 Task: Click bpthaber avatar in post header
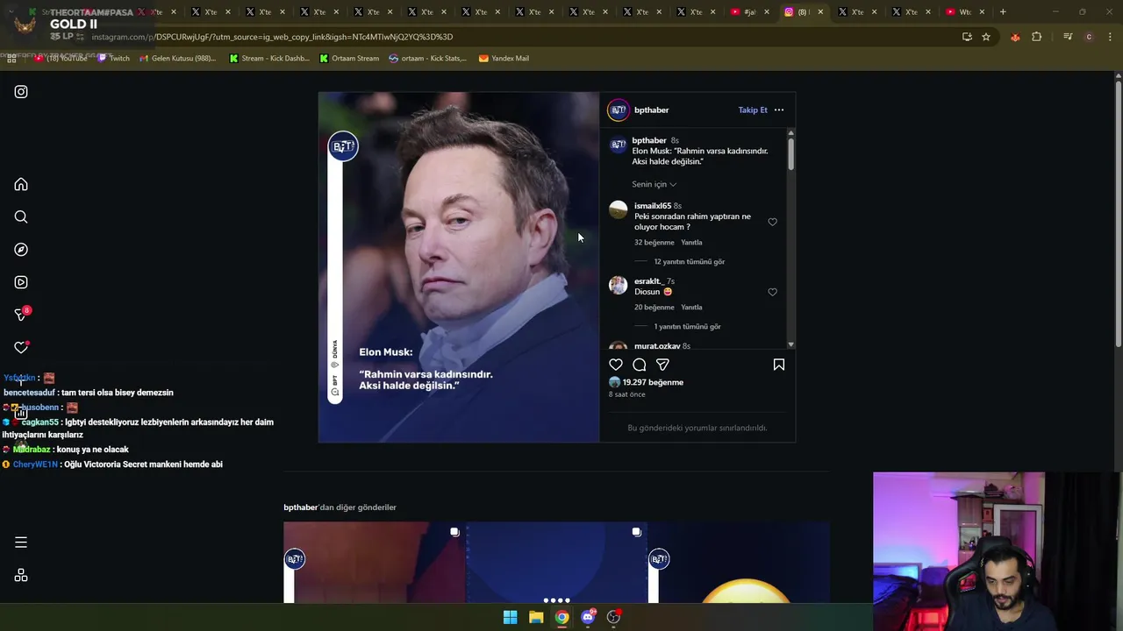tap(619, 110)
